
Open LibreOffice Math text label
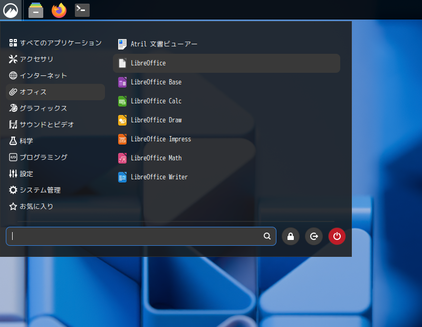coord(156,158)
